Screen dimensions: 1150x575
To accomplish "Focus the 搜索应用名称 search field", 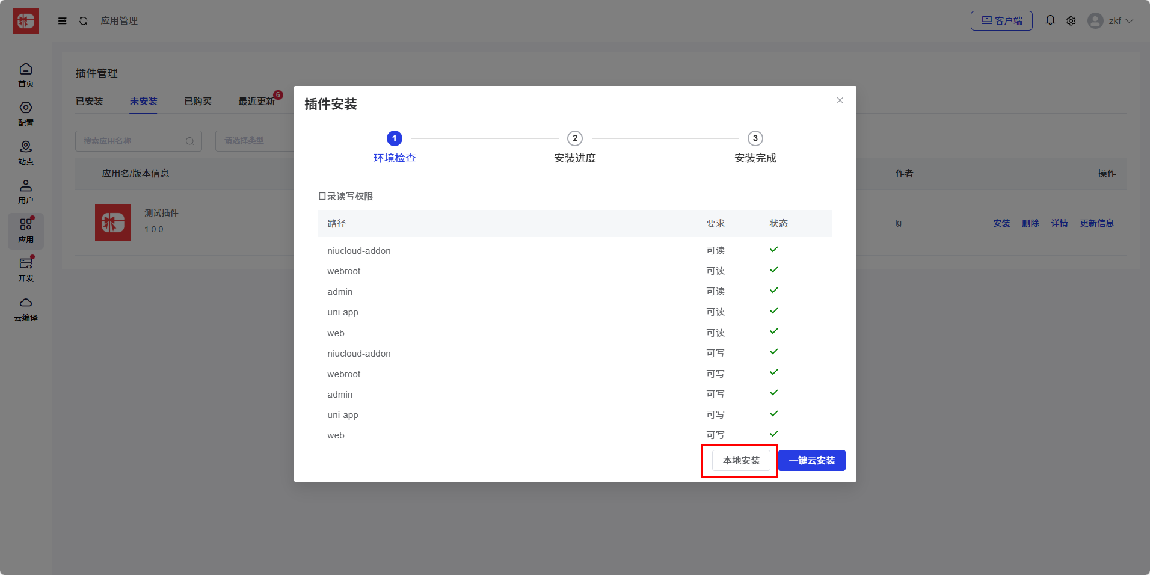I will pyautogui.click(x=138, y=141).
